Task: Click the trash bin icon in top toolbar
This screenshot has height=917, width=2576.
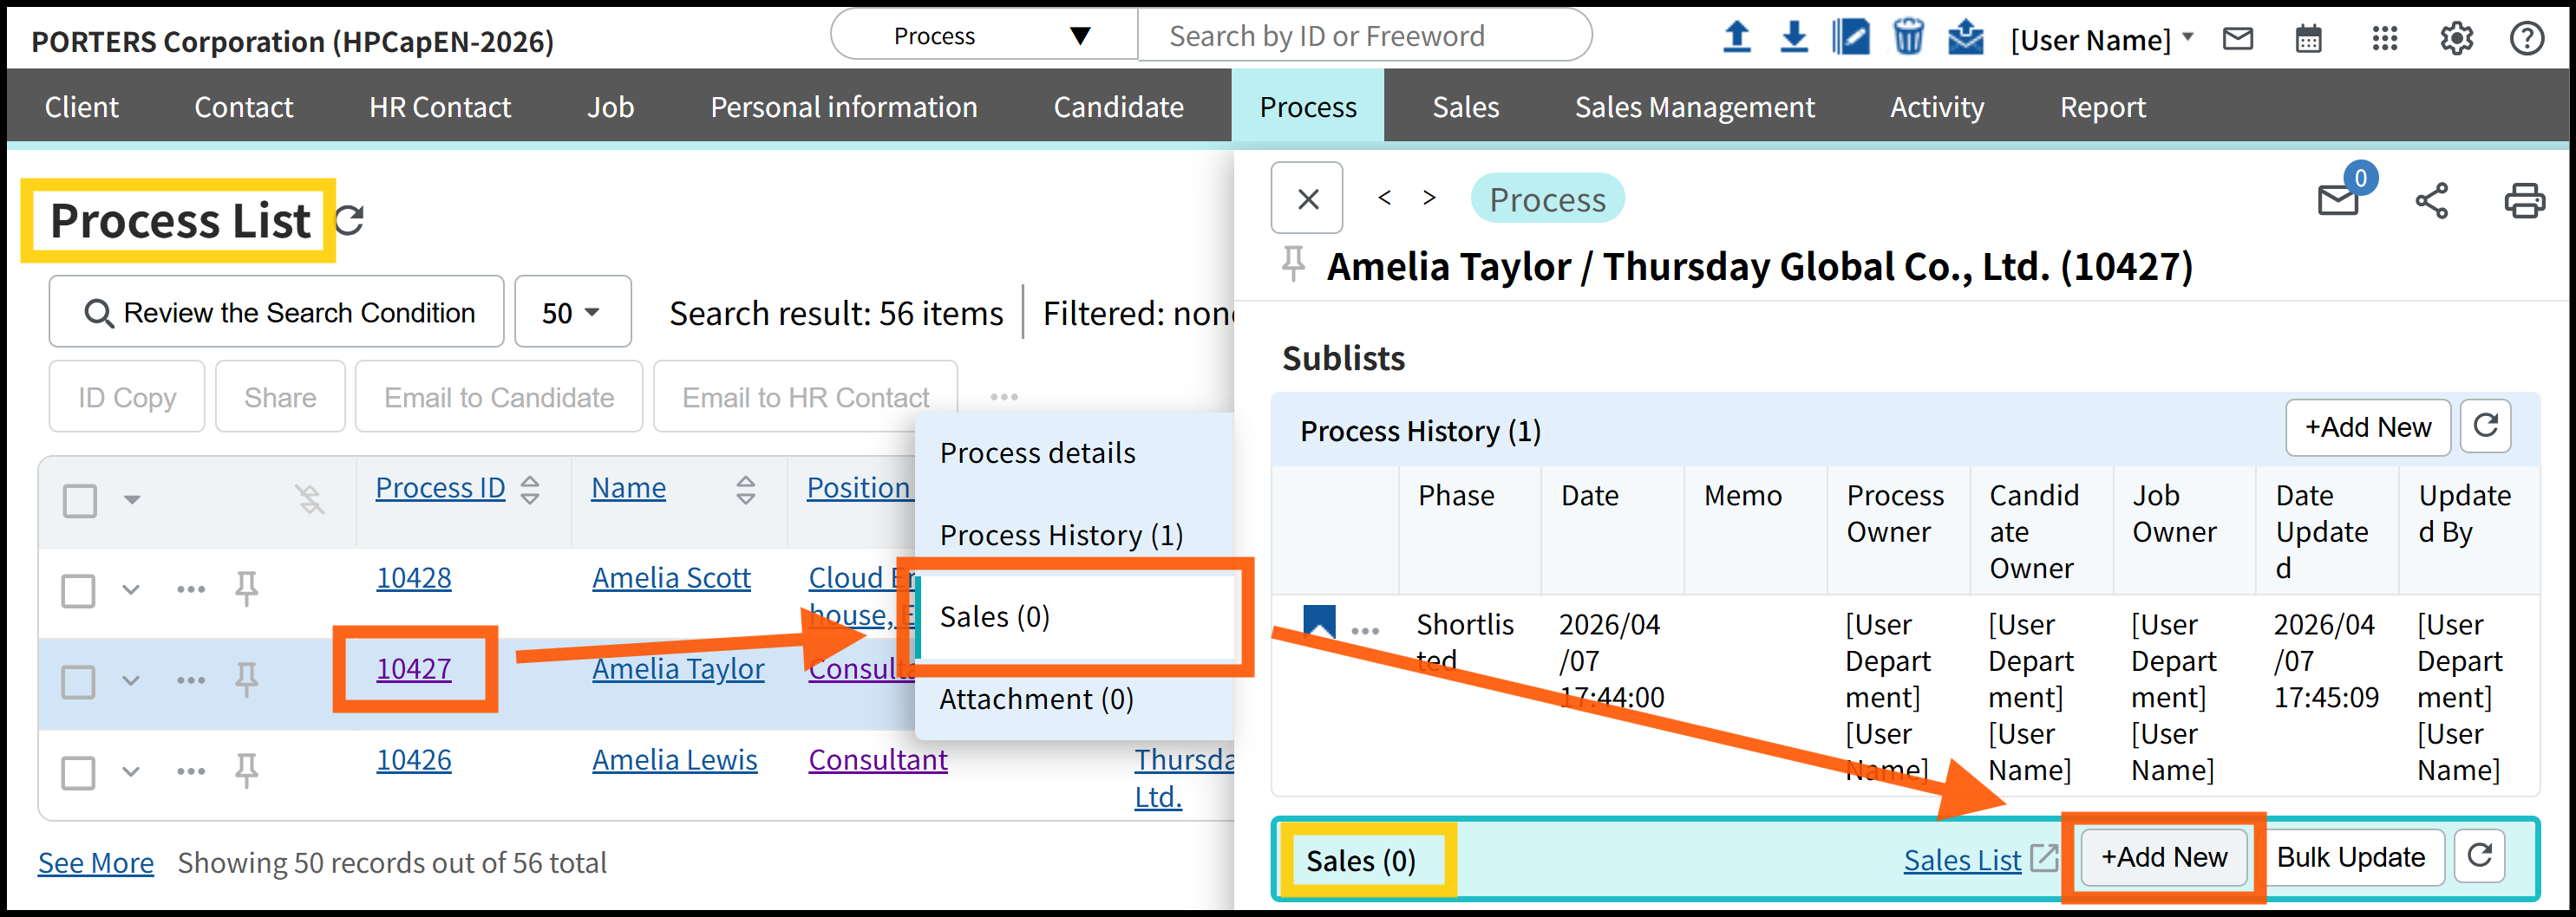Action: coord(1908,37)
